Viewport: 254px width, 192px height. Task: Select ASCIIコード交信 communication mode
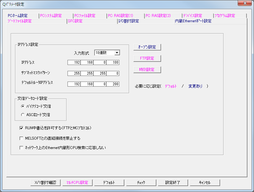[x=22, y=115]
